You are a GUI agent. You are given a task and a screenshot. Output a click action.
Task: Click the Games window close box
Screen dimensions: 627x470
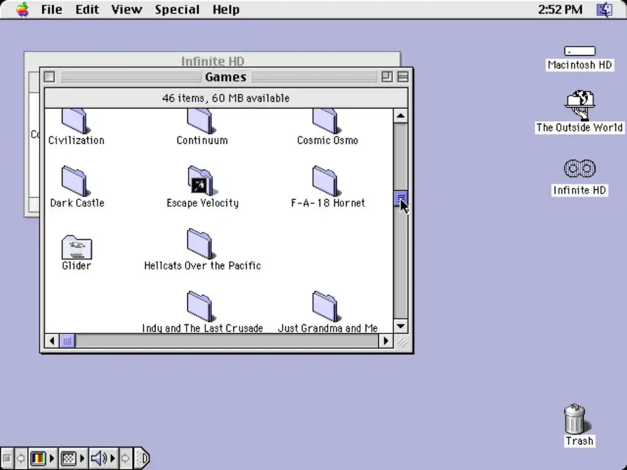click(x=50, y=76)
